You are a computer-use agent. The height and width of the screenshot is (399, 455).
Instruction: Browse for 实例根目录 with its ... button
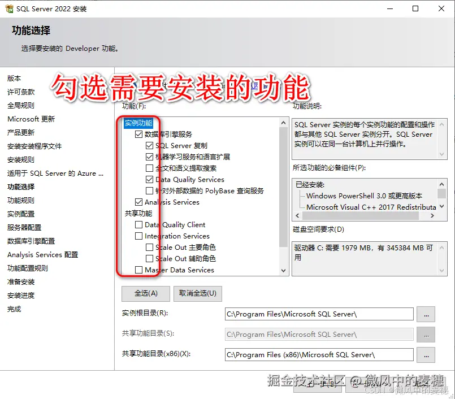tap(426, 314)
